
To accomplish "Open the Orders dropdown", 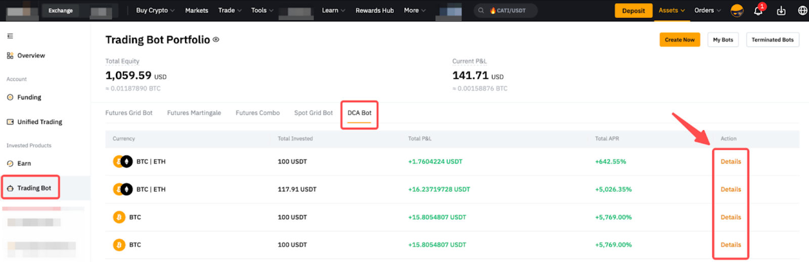I will (x=707, y=11).
